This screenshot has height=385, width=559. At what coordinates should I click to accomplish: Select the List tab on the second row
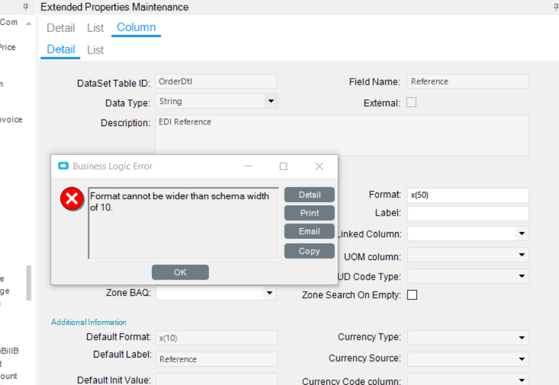pyautogui.click(x=95, y=49)
